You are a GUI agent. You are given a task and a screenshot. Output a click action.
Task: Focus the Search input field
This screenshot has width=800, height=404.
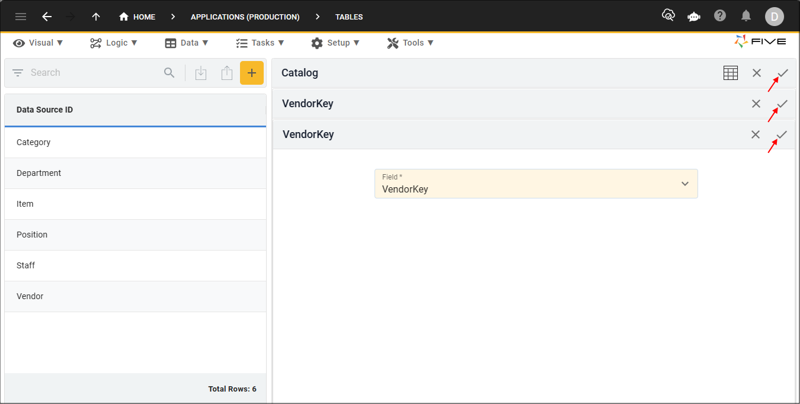(x=95, y=73)
